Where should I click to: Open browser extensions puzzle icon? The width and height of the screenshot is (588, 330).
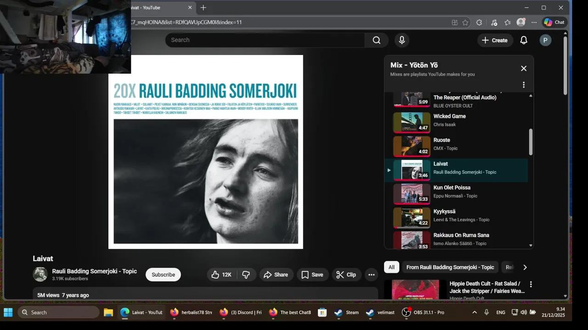coord(479,22)
